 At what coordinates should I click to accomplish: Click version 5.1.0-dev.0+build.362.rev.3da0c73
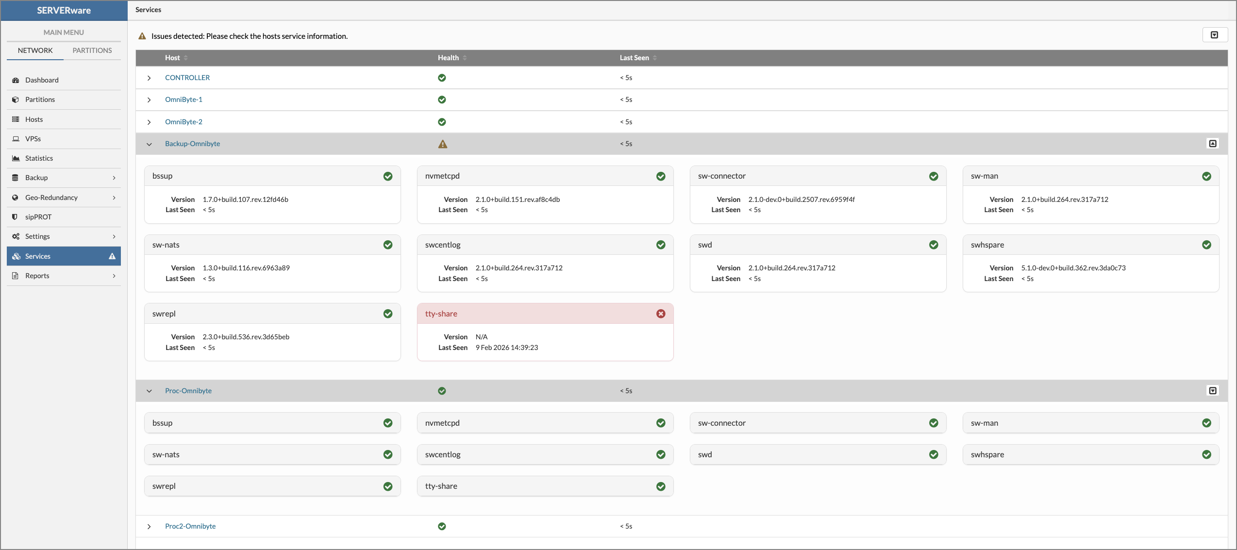click(x=1073, y=268)
